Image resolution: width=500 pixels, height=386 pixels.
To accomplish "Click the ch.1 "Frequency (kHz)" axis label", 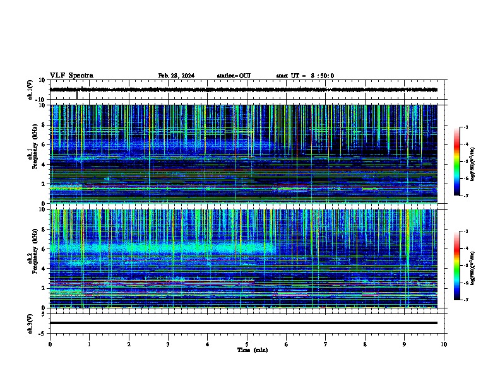I will click(x=35, y=146).
